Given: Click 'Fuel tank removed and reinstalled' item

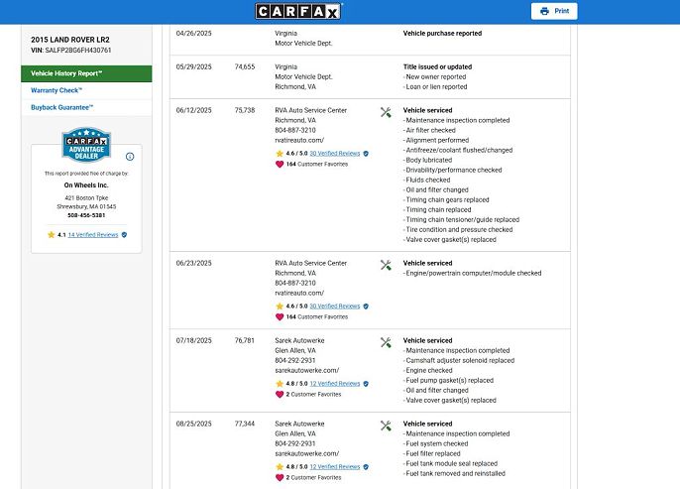Looking at the screenshot, I should pyautogui.click(x=455, y=474).
